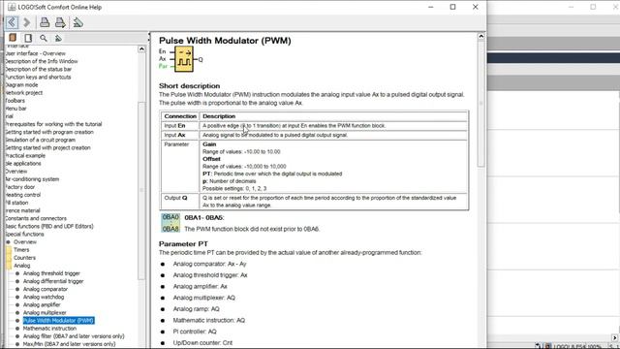This screenshot has width=620, height=349.
Task: Click the 'Input Ax' table cell
Action: pyautogui.click(x=180, y=135)
